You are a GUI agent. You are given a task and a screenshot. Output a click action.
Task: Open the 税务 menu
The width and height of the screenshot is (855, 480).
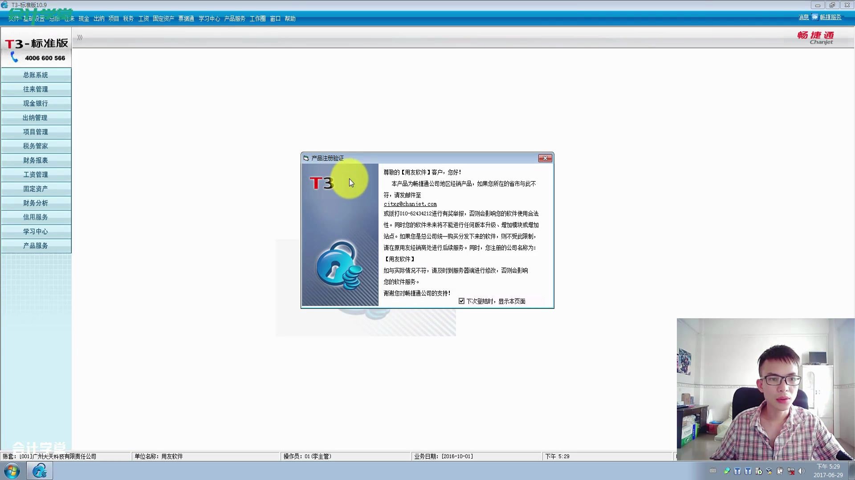point(128,19)
